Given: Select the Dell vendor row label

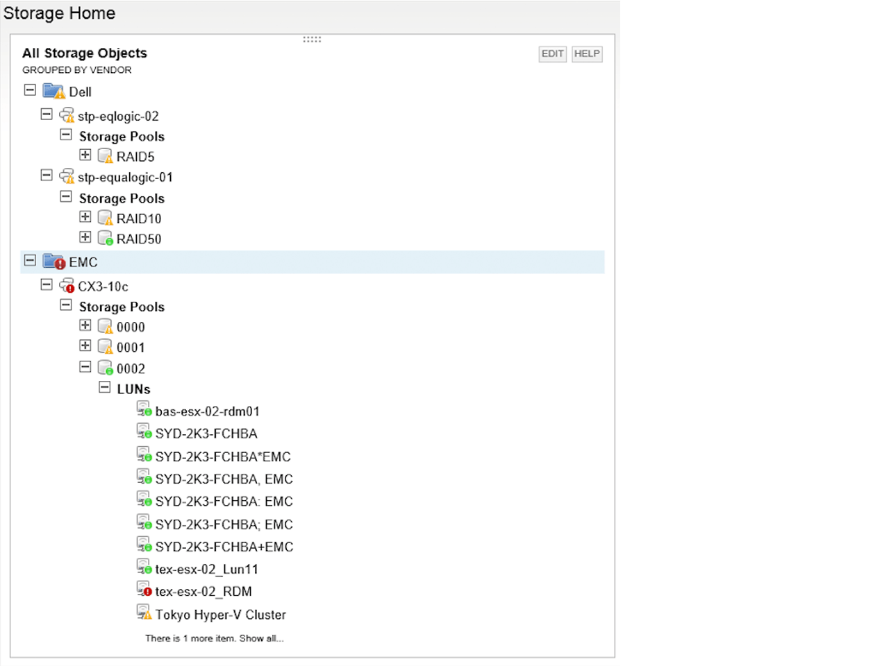Looking at the screenshot, I should tap(81, 92).
